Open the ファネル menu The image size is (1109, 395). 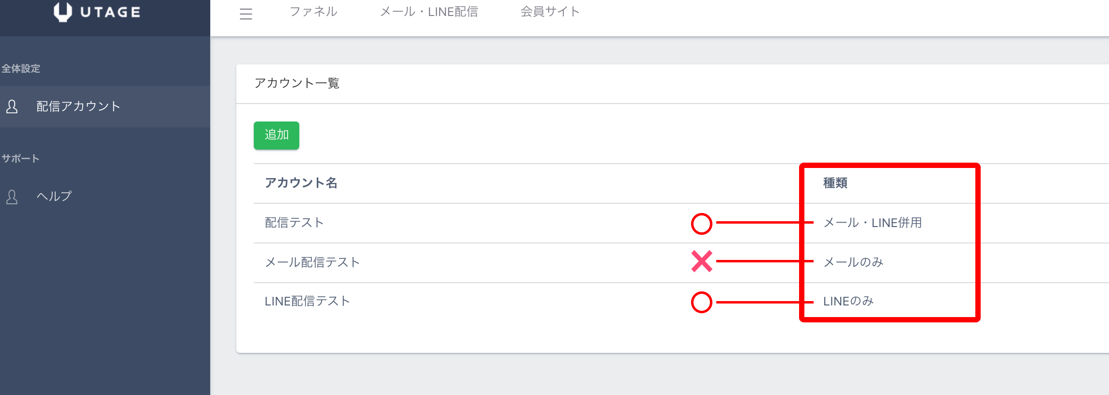click(x=313, y=12)
